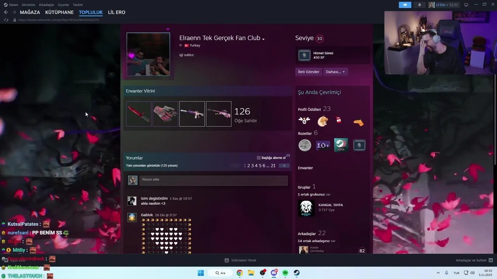Open the LİL ERO profile tab
This screenshot has width=497, height=279.
tap(116, 12)
